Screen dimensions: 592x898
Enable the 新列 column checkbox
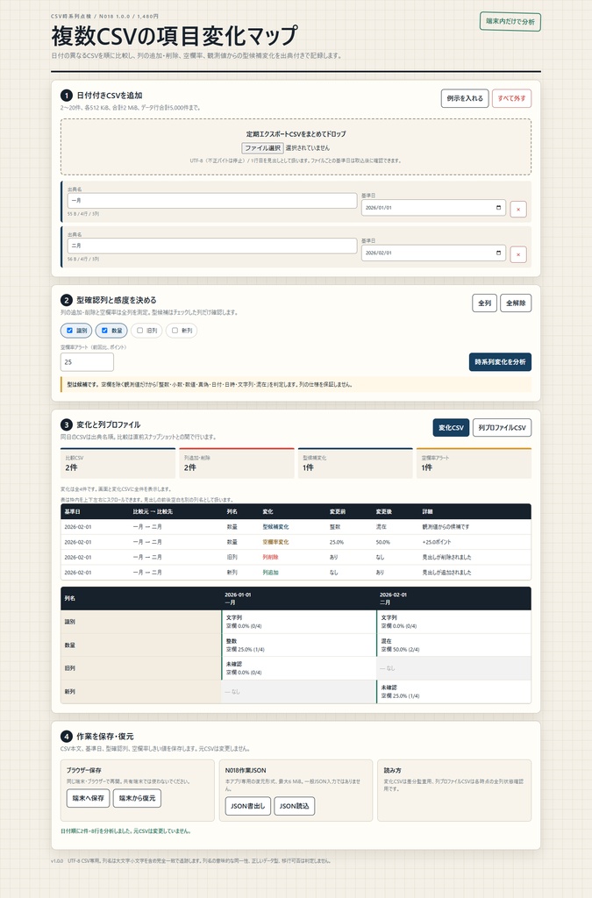tap(175, 331)
